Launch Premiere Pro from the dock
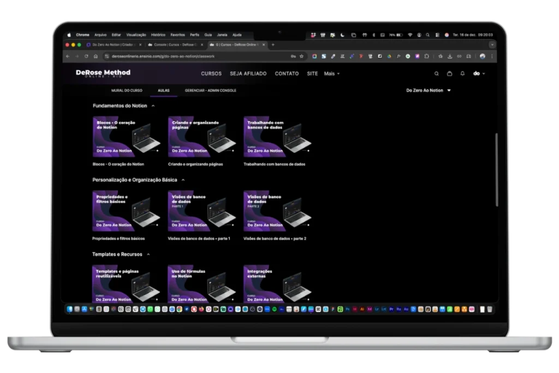Screen dimensions: 559x373 [391, 309]
